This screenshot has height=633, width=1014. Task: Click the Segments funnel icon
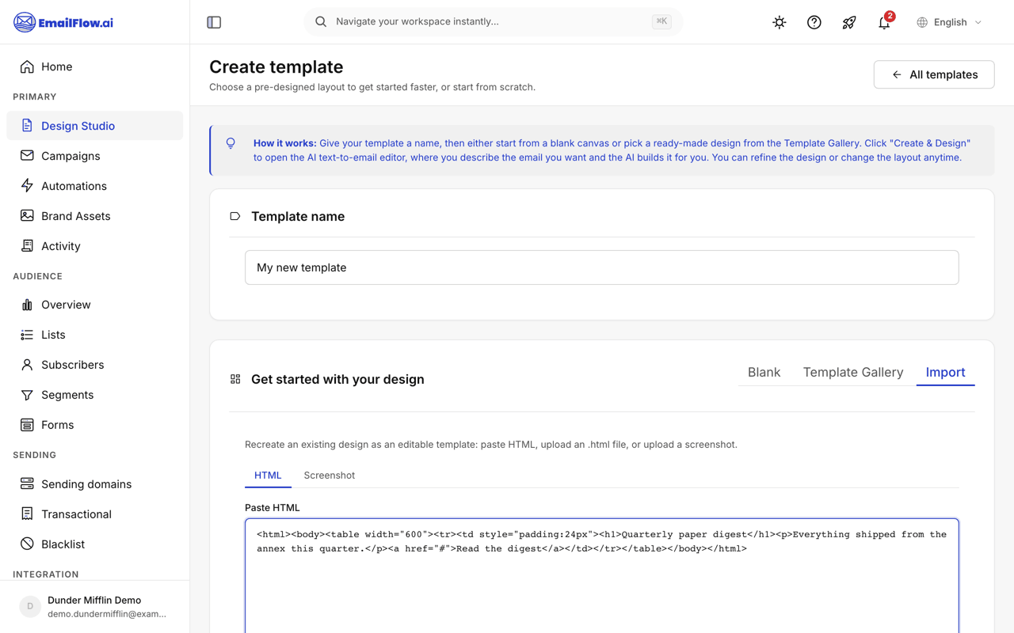(27, 395)
